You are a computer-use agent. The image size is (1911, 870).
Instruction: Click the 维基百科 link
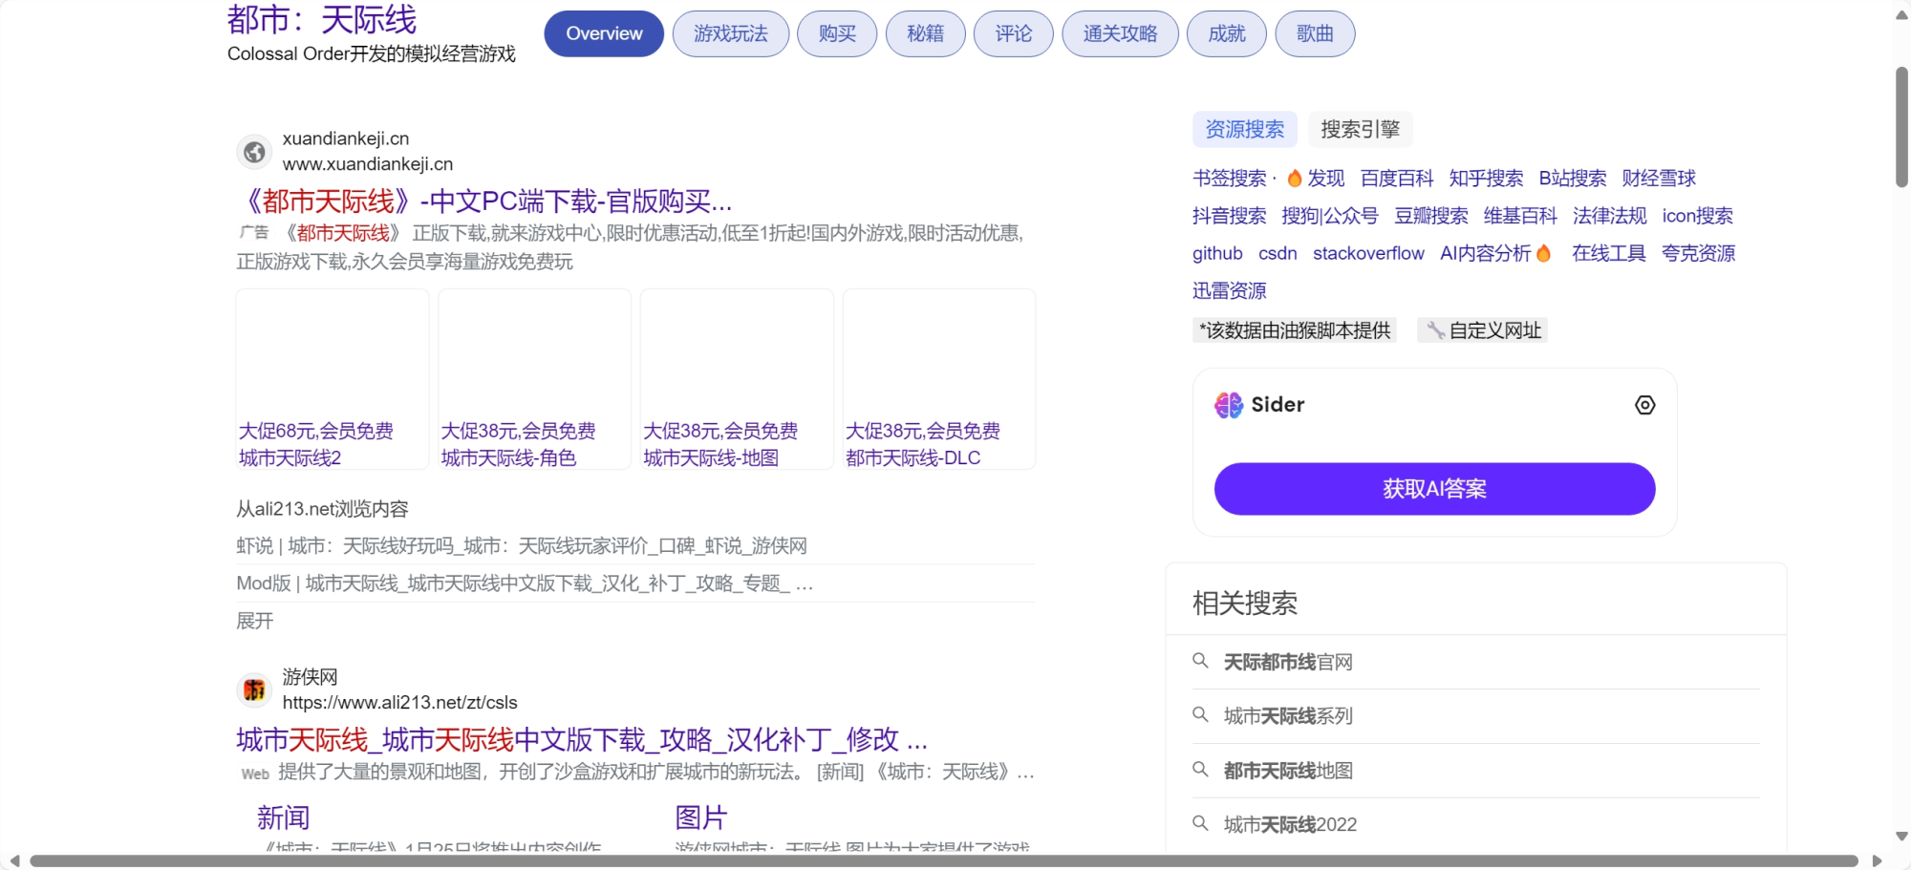click(x=1520, y=216)
